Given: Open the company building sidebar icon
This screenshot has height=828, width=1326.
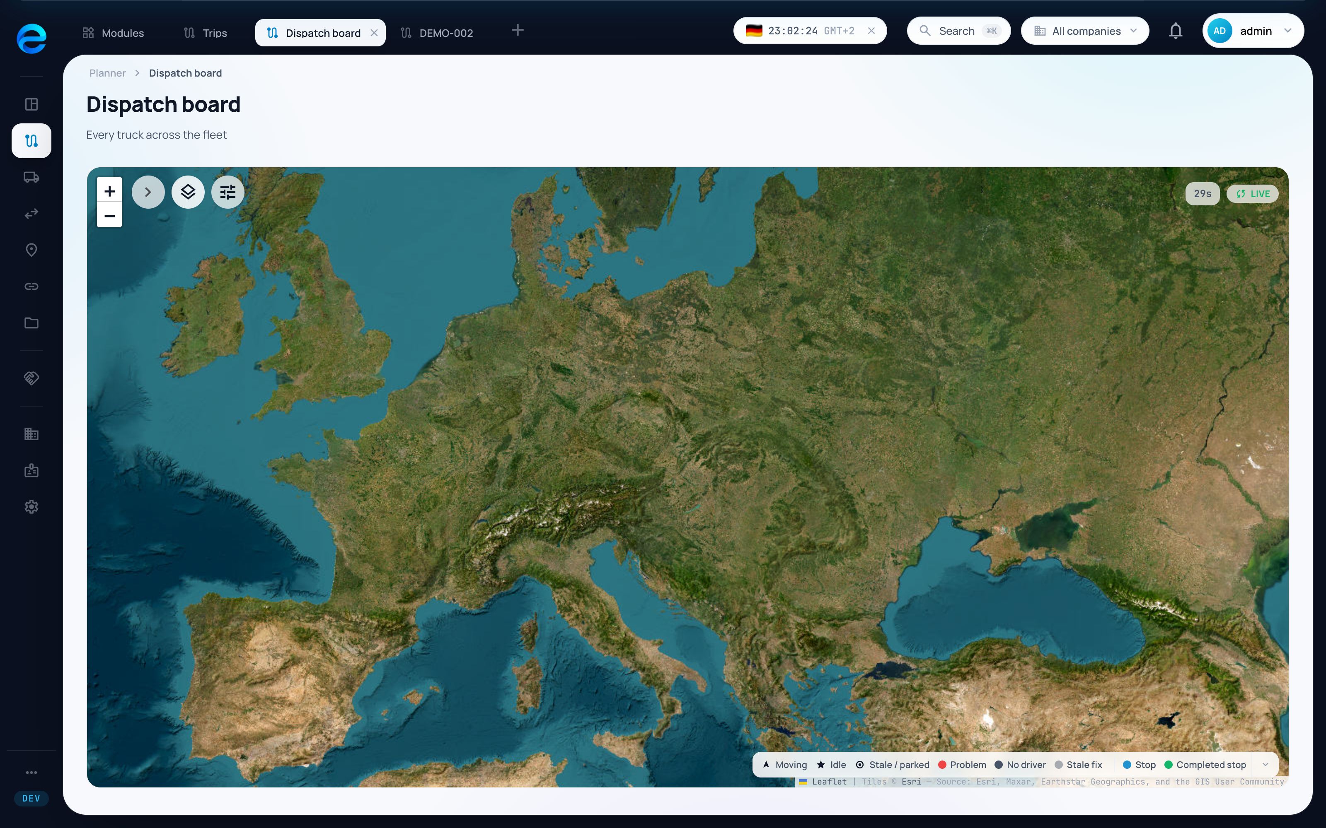Looking at the screenshot, I should (31, 434).
